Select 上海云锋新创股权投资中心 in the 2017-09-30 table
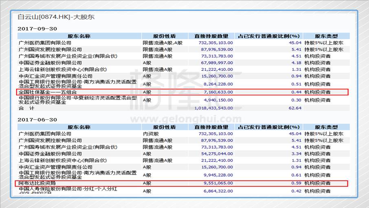Viewport: 369px width, 208px height. click(x=63, y=70)
